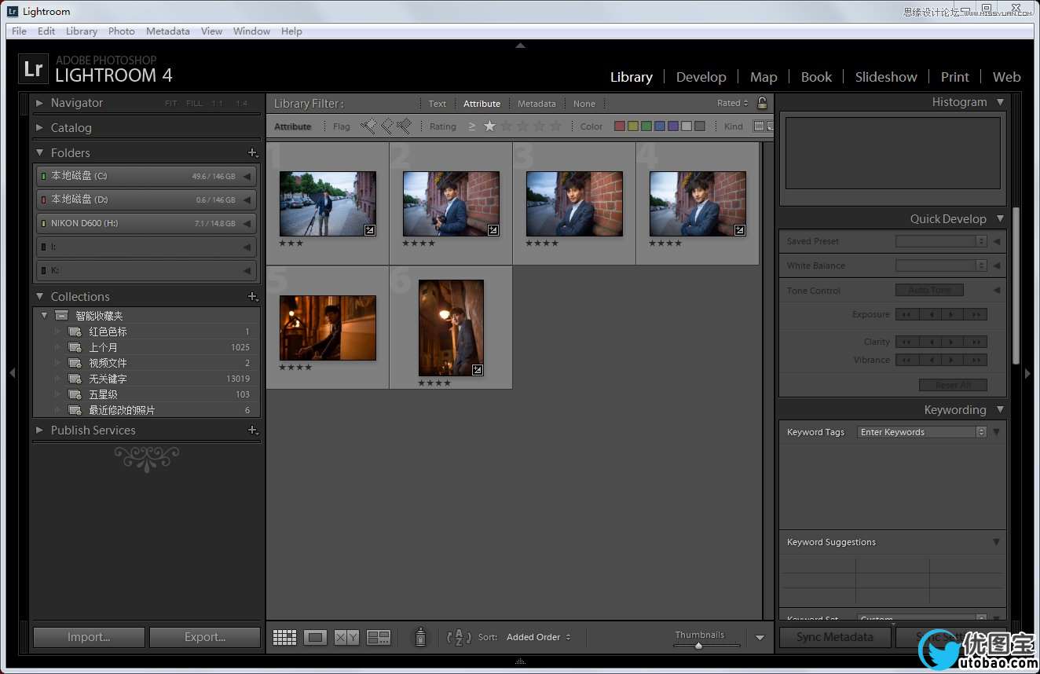Viewport: 1040px width, 674px height.
Task: Toggle the one-star rating filter
Action: click(490, 126)
